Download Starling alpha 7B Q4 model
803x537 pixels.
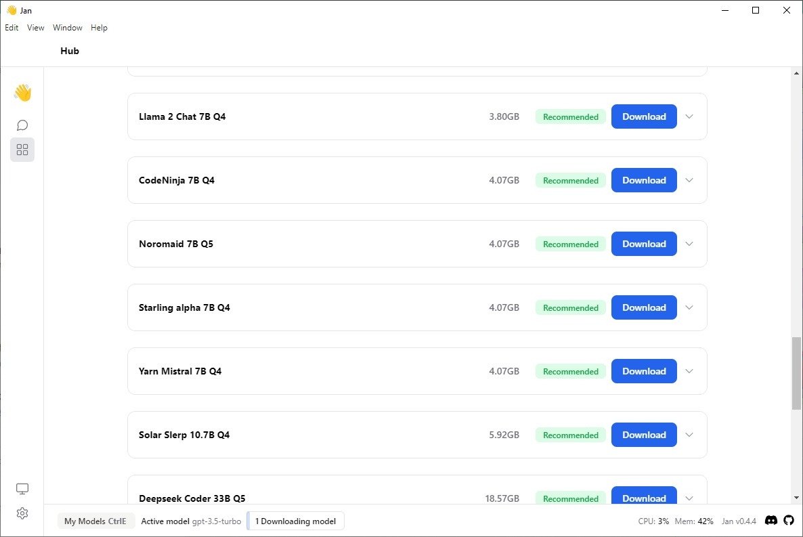[x=644, y=307]
